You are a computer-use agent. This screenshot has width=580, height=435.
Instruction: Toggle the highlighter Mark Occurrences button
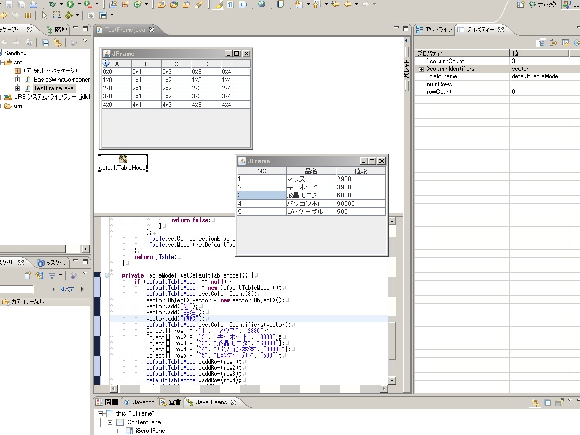[217, 4]
